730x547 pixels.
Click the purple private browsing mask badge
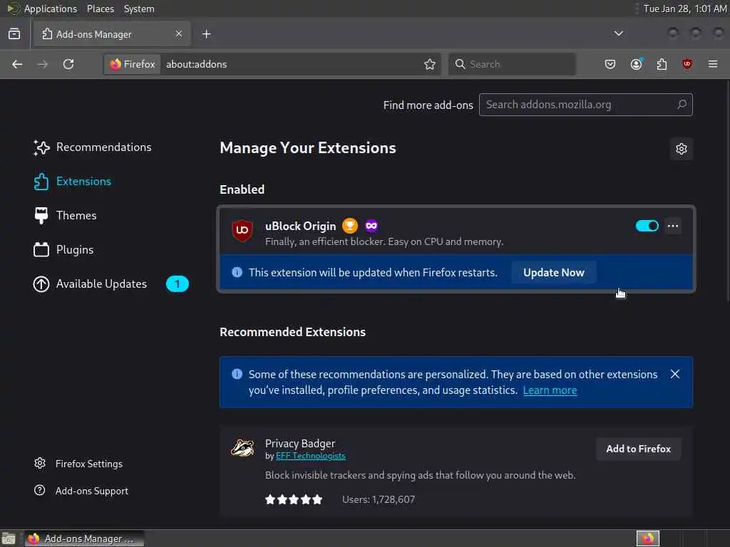click(x=371, y=226)
